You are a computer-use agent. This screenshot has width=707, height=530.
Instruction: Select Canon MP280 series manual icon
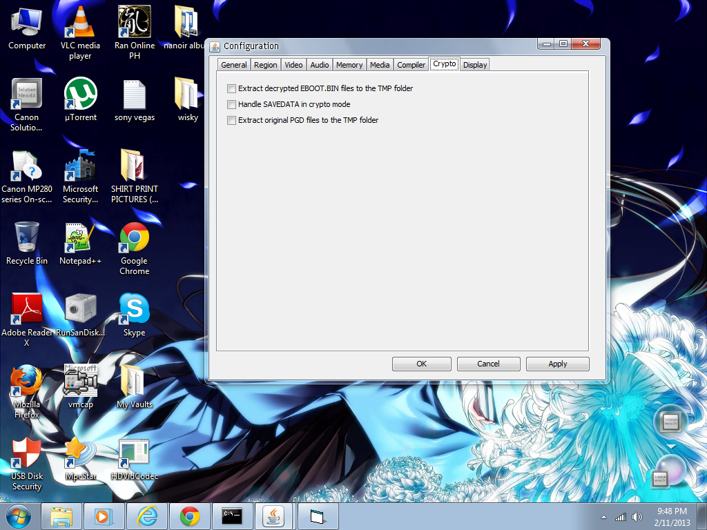(27, 177)
